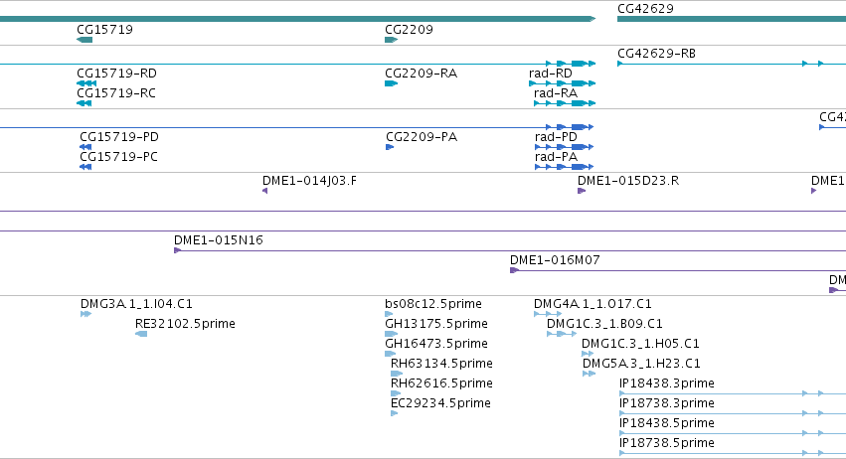Select the CG15719 gene arrow glyph

[85, 40]
